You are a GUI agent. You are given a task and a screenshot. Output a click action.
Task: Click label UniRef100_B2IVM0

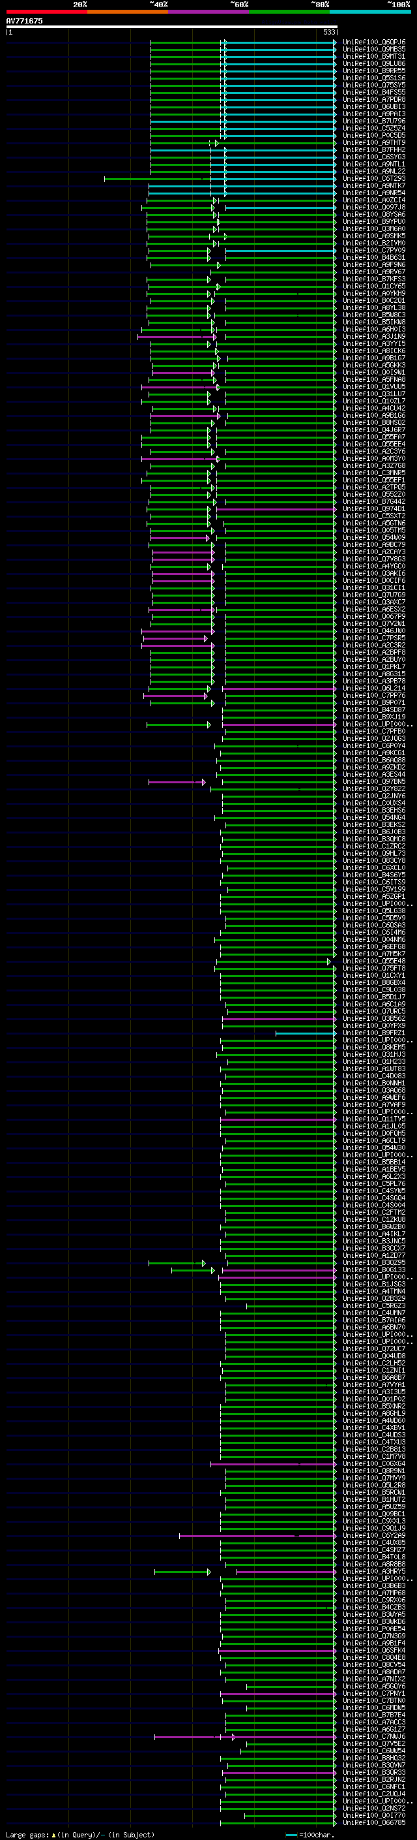tap(374, 243)
